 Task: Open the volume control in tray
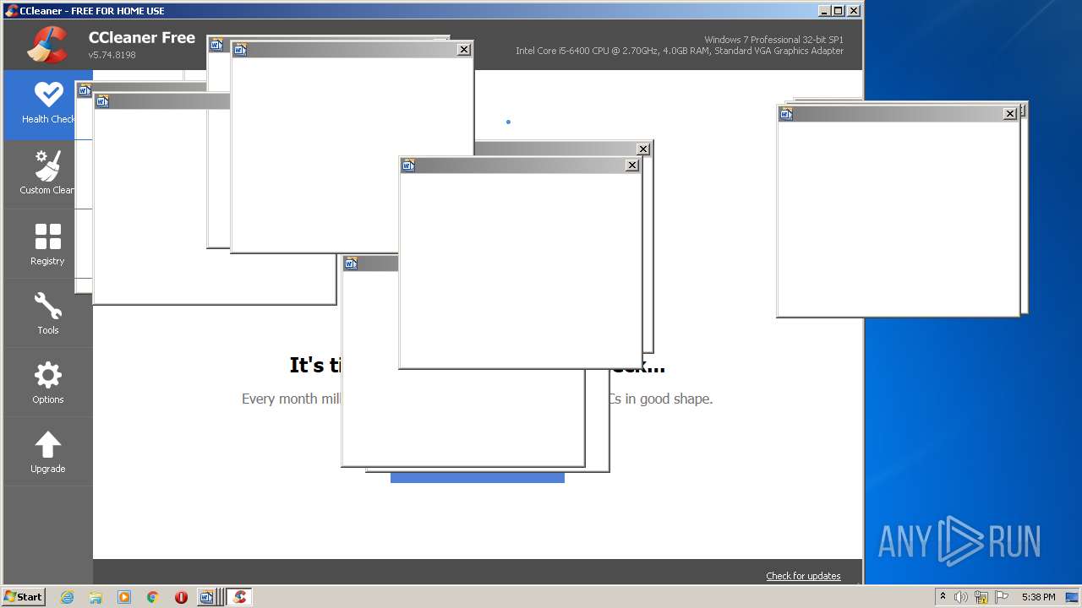coord(961,597)
